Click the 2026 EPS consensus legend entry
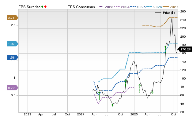This screenshot has height=116, width=196. pyautogui.click(x=154, y=7)
